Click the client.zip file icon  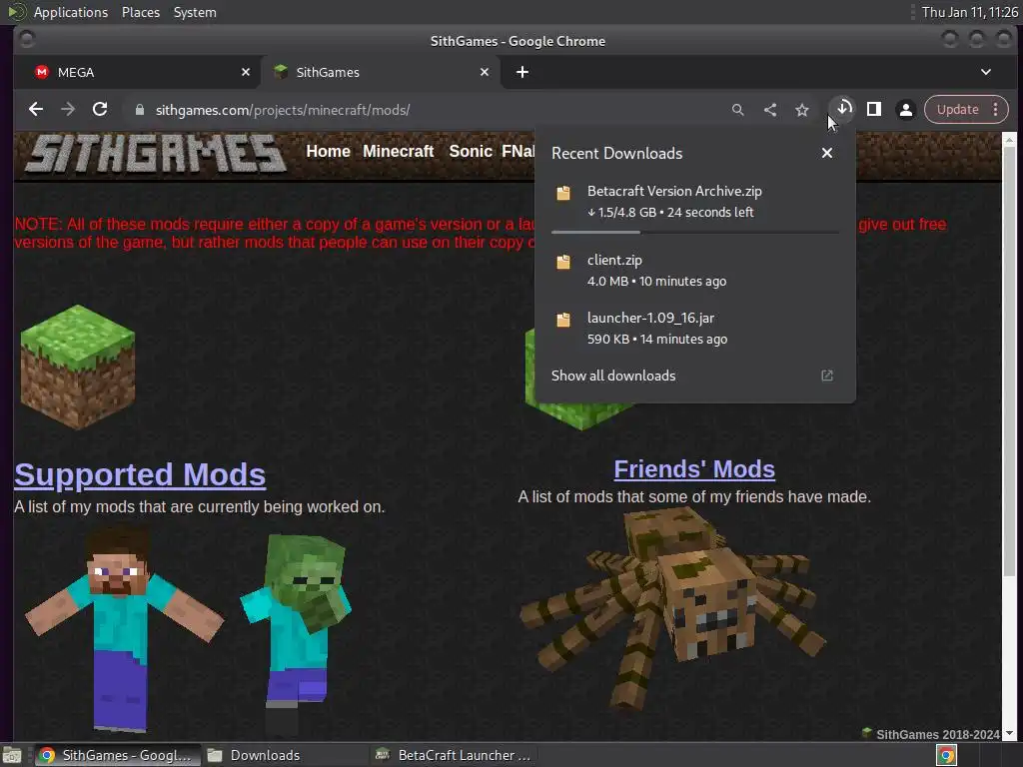(563, 262)
